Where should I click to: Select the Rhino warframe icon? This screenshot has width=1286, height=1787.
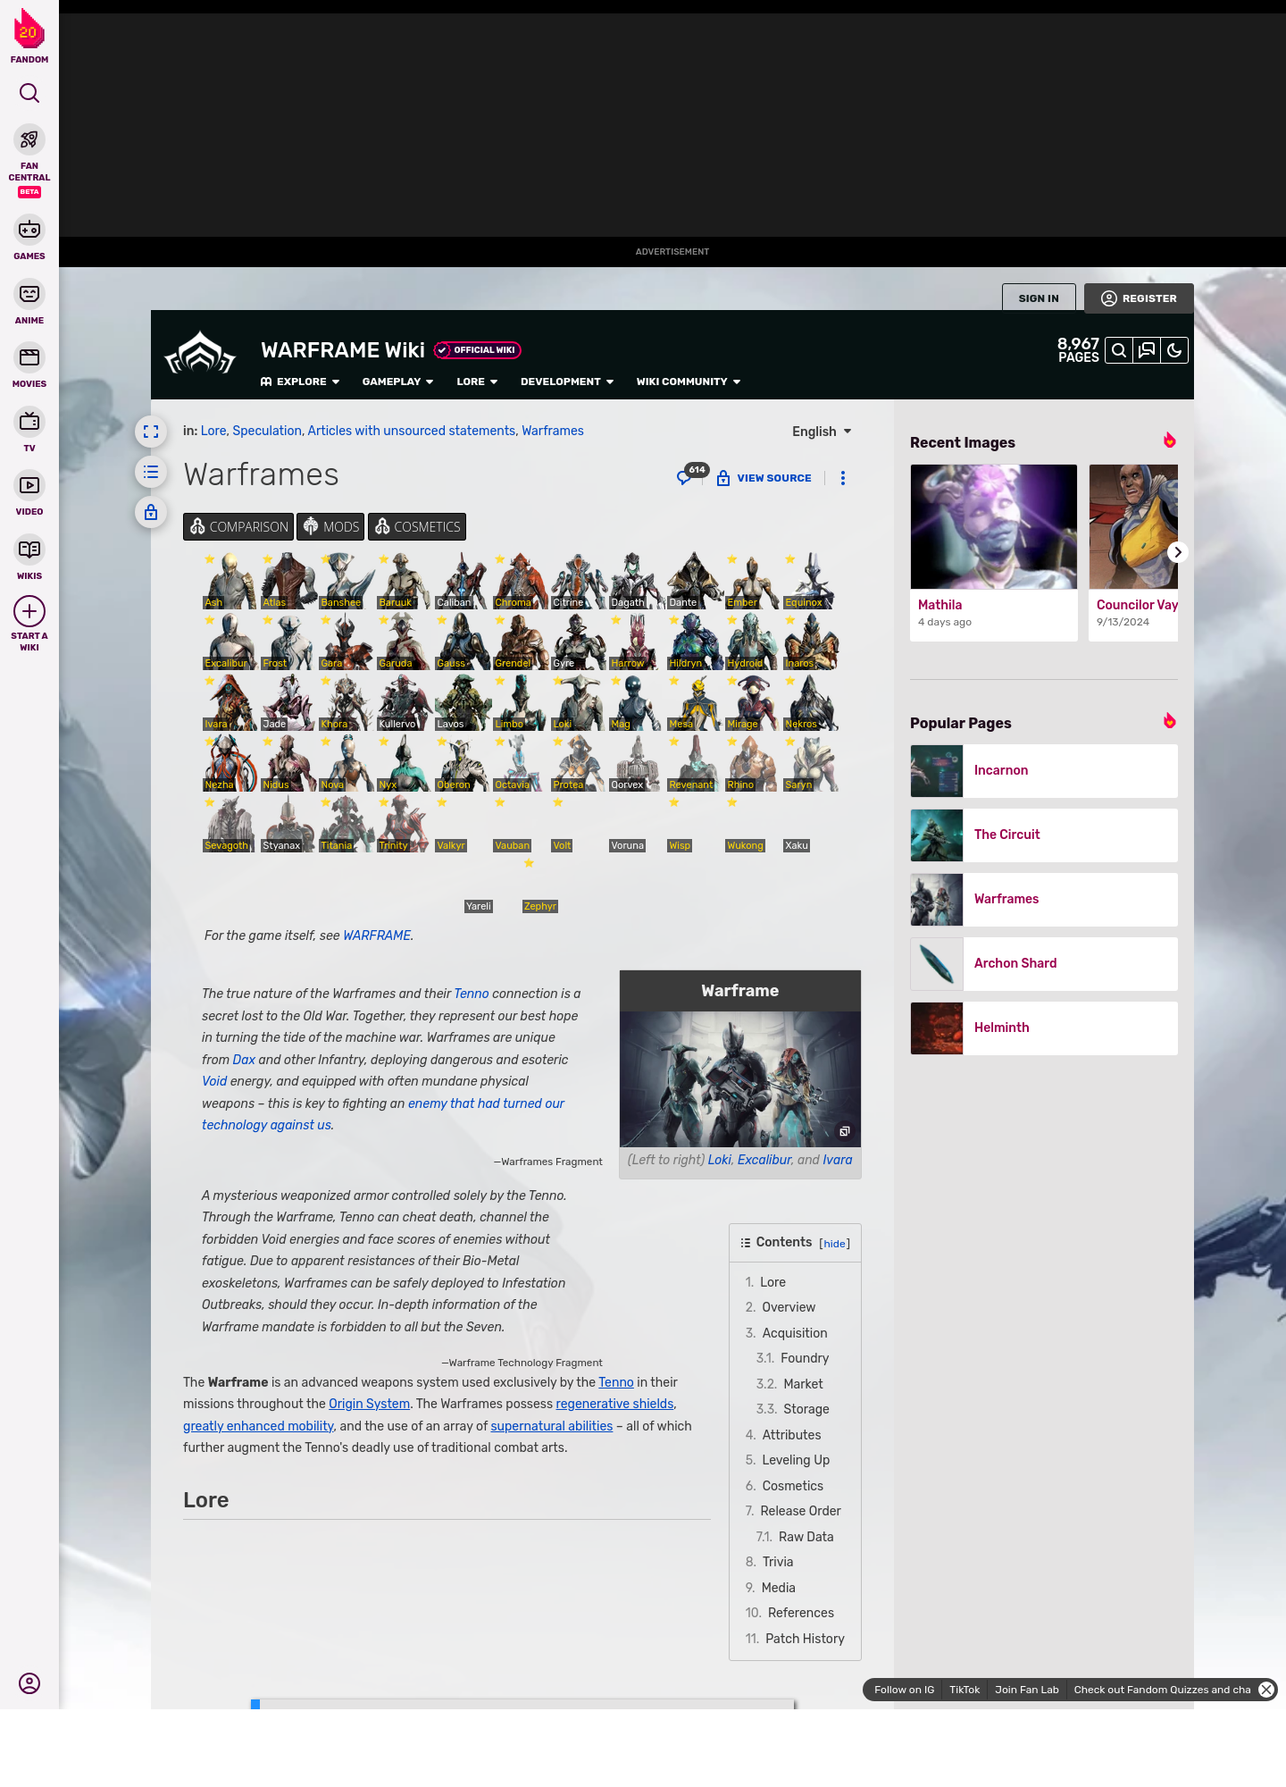click(x=753, y=763)
